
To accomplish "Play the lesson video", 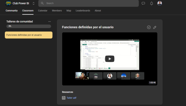I will (x=110, y=59).
